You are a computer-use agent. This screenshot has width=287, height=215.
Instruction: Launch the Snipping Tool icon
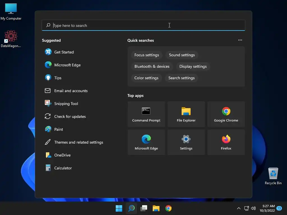(x=48, y=104)
